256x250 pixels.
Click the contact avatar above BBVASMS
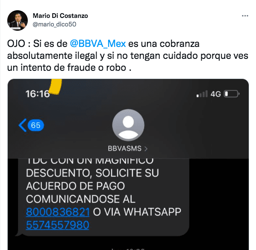128,125
